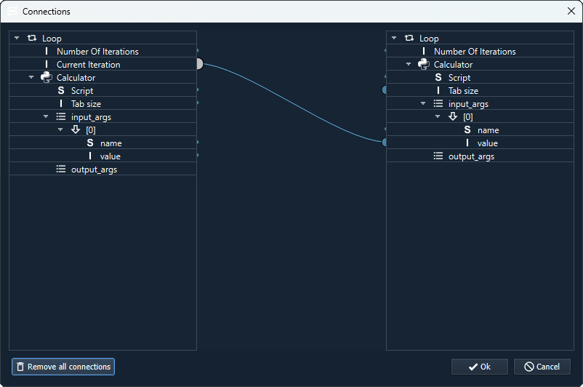This screenshot has height=387, width=583.
Task: Select right value row
Action: pyautogui.click(x=480, y=143)
